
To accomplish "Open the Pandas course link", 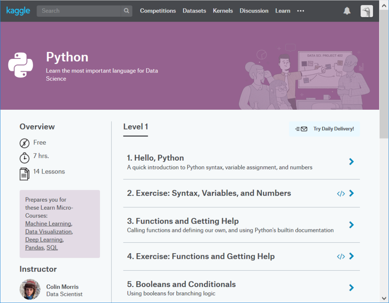I will coord(35,248).
